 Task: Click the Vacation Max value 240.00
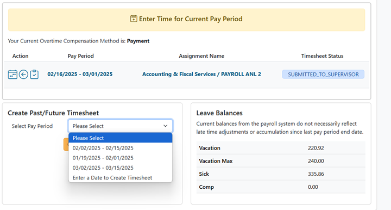[316, 161]
